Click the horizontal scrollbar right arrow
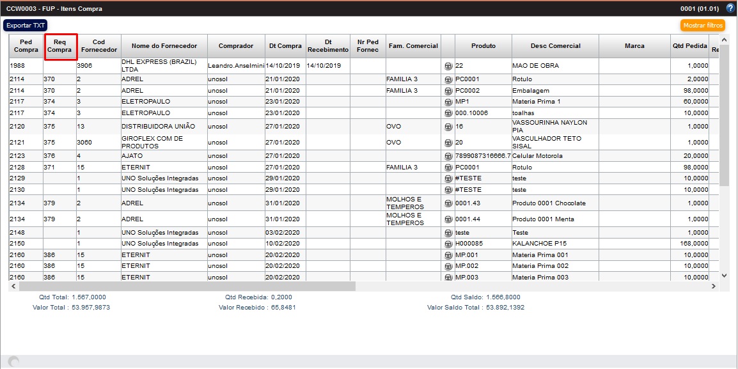The image size is (738, 369). pyautogui.click(x=714, y=287)
